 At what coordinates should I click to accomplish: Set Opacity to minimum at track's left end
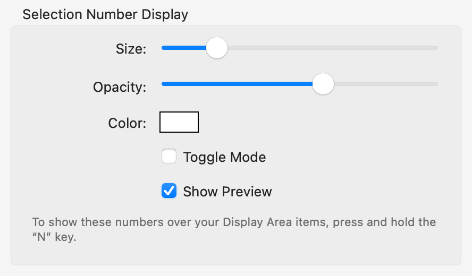[163, 84]
